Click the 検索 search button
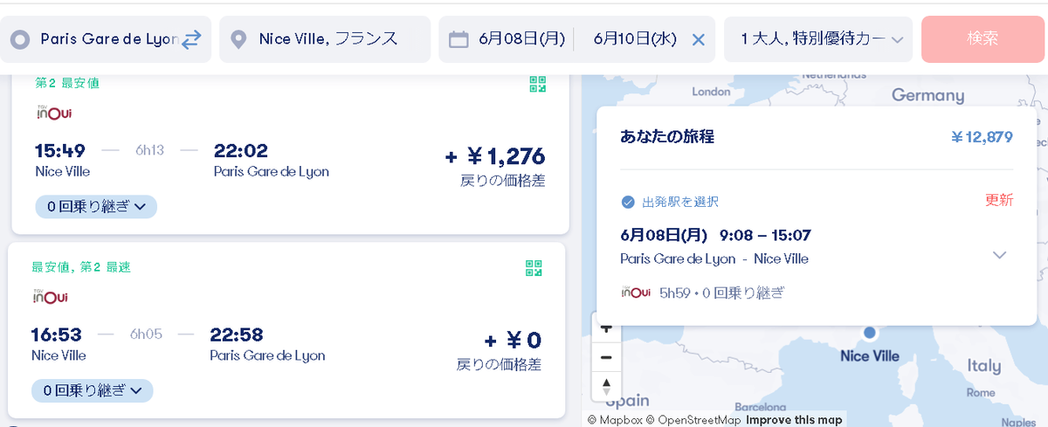 click(x=982, y=39)
